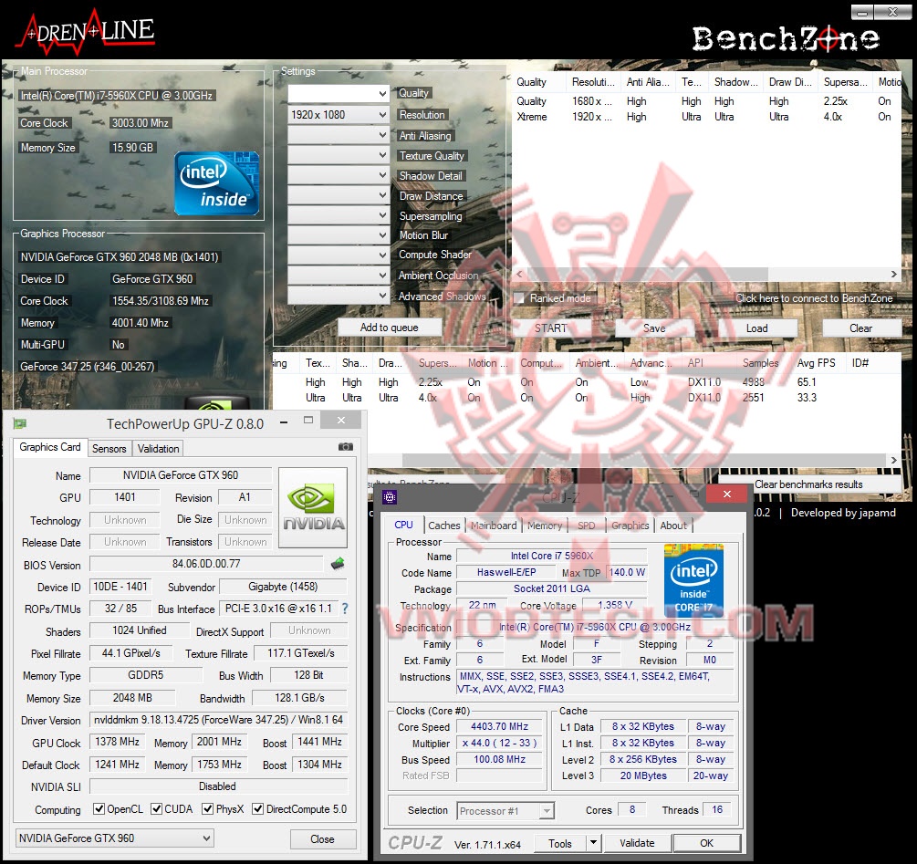917x864 pixels.
Task: Open the Quality dropdown
Action: 338,94
